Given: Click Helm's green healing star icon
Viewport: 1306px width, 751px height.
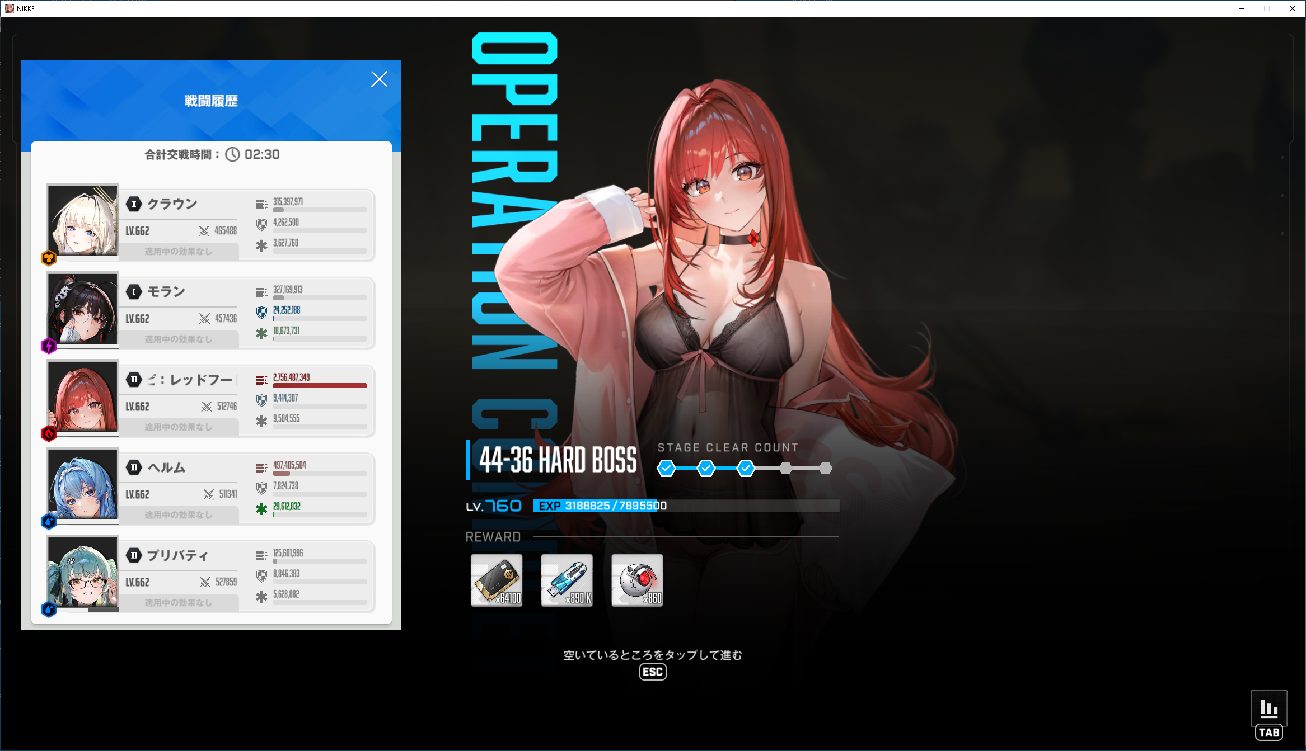Looking at the screenshot, I should 261,509.
